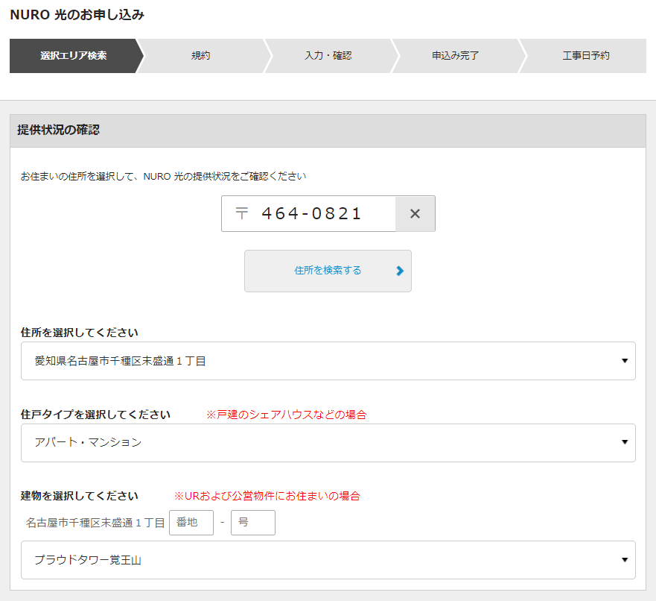Click the 工事日予約 step tab
The height and width of the screenshot is (601, 656).
pos(586,56)
